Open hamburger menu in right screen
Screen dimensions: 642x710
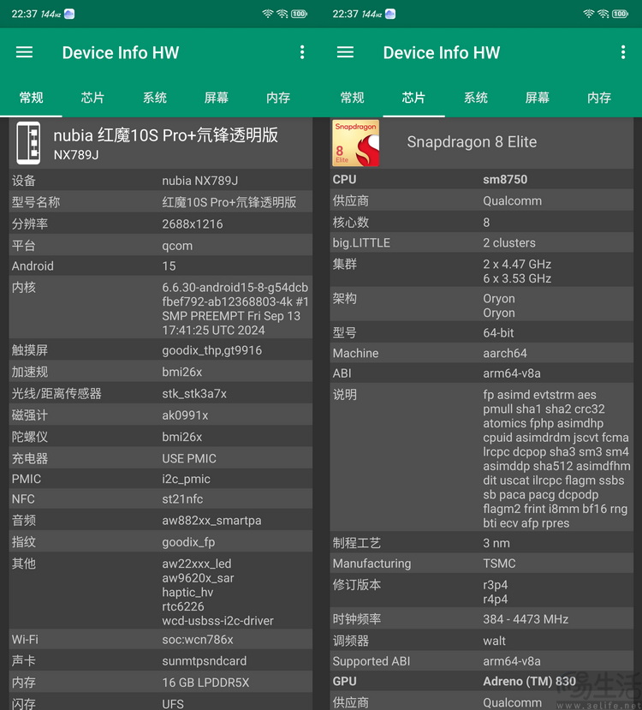pyautogui.click(x=345, y=52)
